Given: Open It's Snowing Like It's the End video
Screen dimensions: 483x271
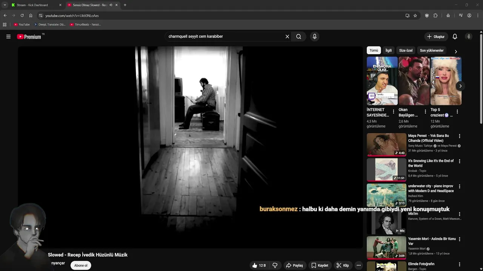Looking at the screenshot, I should (x=431, y=163).
